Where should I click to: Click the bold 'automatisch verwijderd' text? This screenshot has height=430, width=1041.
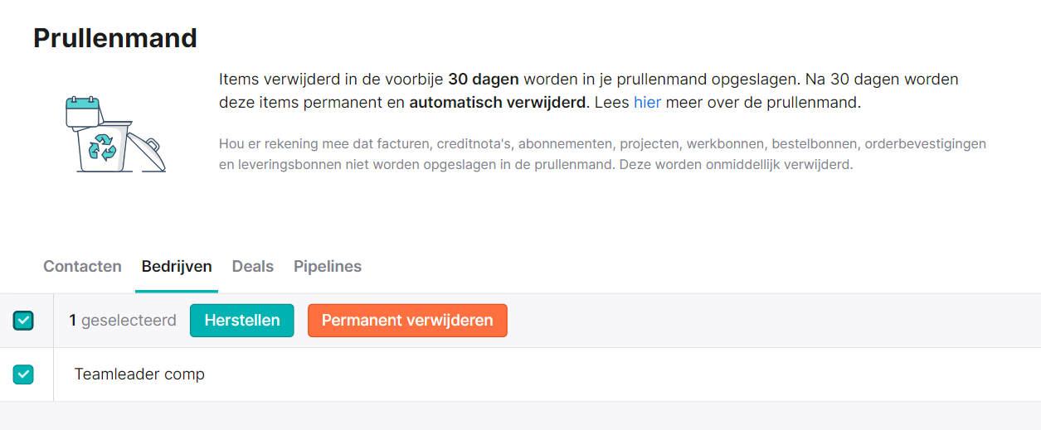(498, 104)
